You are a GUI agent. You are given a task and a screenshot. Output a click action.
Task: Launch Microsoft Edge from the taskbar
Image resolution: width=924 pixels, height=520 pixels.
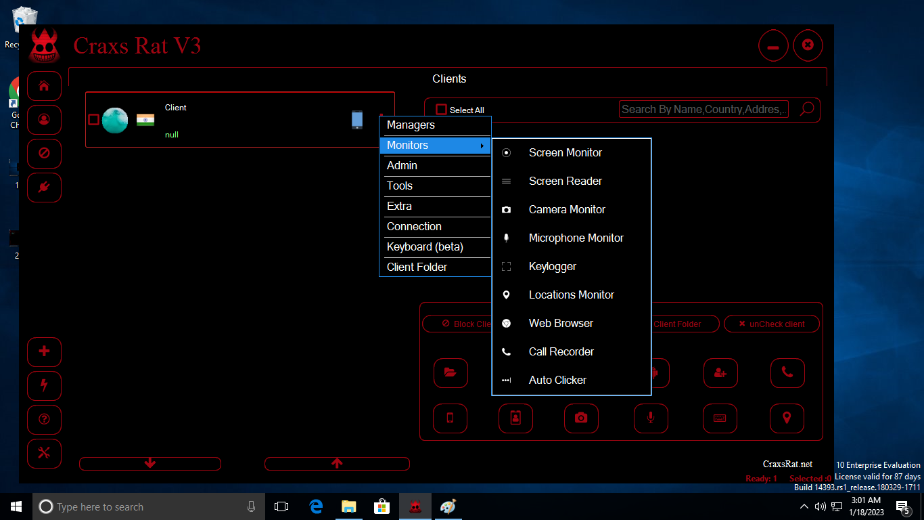coord(315,506)
